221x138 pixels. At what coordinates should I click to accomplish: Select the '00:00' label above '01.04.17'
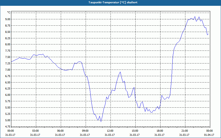(210, 131)
